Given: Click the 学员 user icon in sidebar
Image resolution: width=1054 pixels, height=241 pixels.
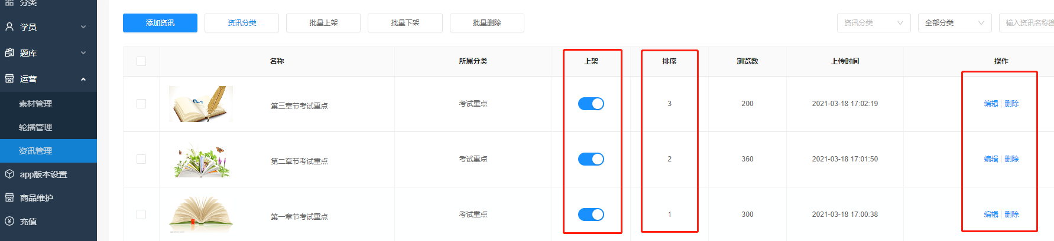Looking at the screenshot, I should tap(9, 27).
